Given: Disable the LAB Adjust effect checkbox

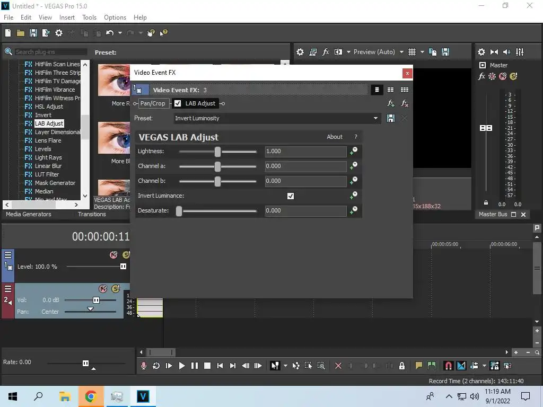Looking at the screenshot, I should [178, 103].
